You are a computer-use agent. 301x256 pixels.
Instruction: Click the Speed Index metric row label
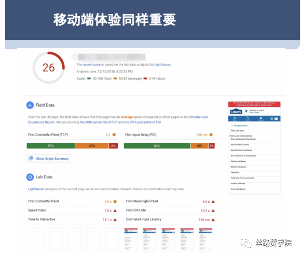tap(37, 210)
